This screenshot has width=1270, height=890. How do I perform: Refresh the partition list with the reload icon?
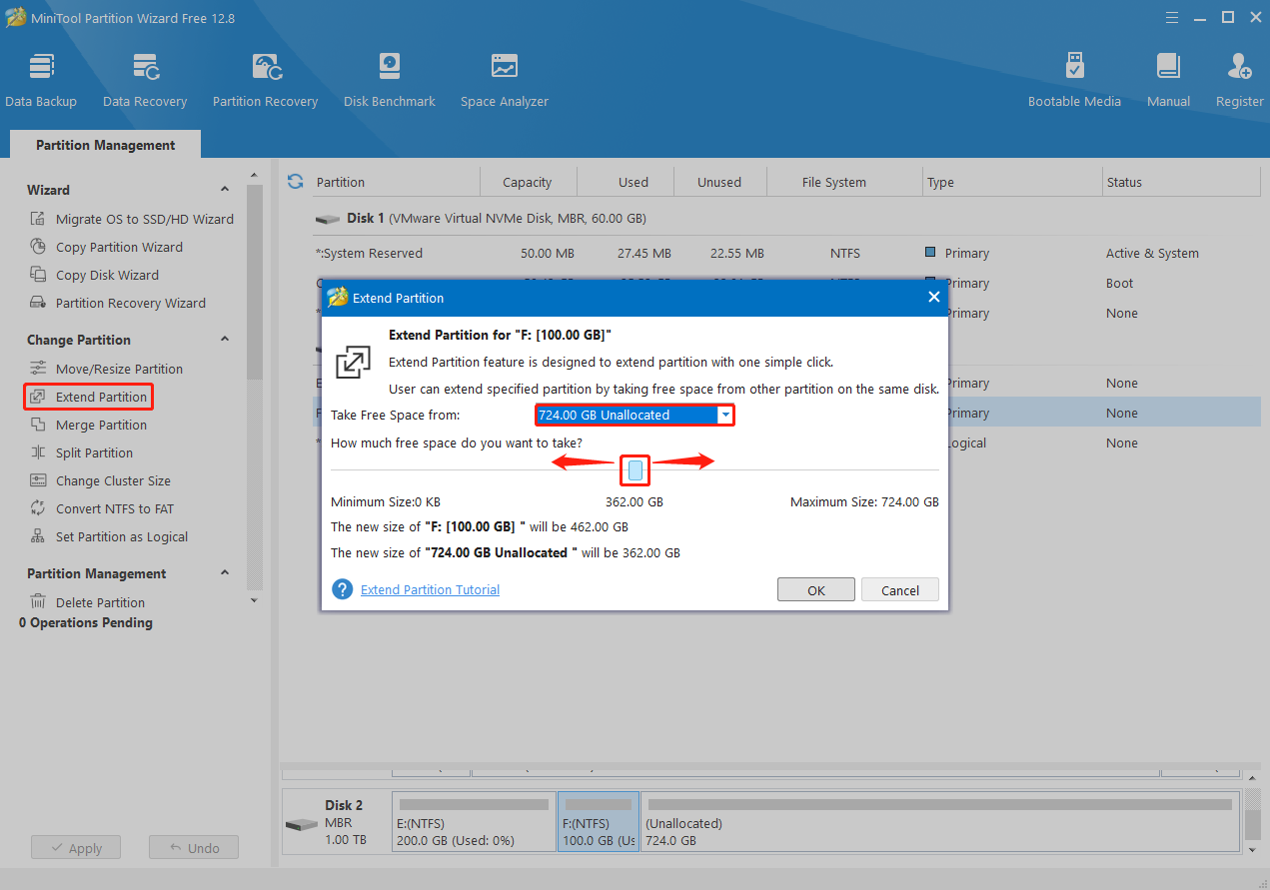295,182
